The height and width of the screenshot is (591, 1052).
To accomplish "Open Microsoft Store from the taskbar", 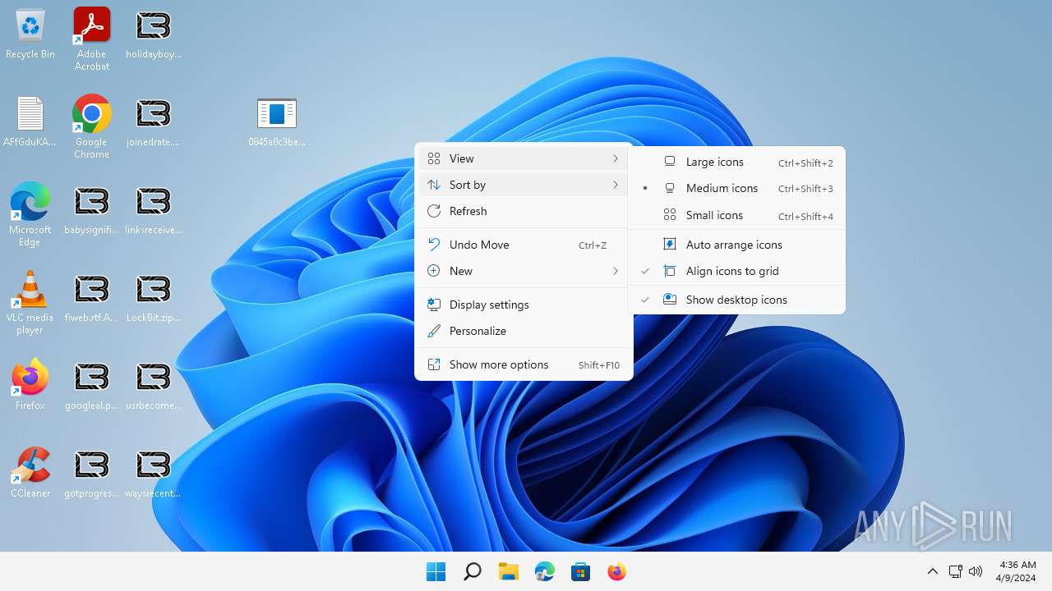I will (580, 571).
